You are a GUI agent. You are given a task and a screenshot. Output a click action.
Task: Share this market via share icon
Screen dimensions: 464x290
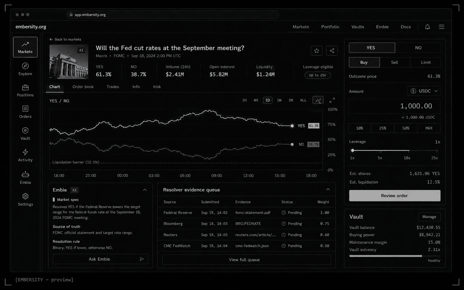pos(332,51)
